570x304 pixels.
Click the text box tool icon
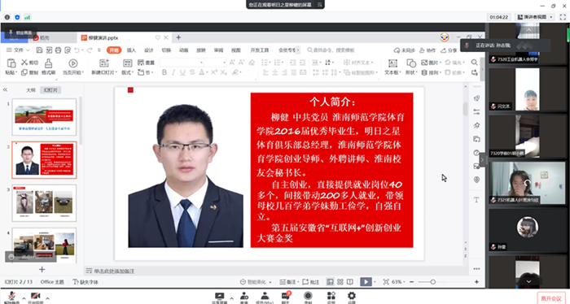click(392, 63)
